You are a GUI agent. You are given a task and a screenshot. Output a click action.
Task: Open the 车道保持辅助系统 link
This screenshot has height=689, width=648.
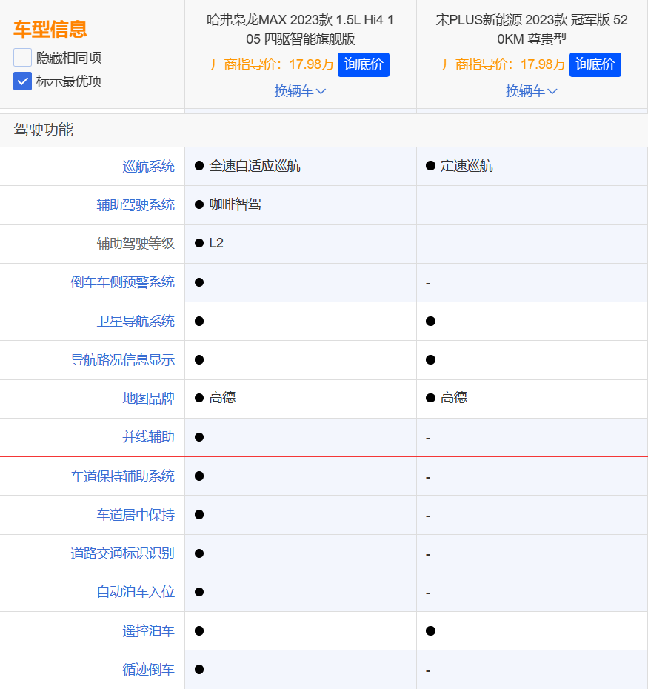coord(123,476)
